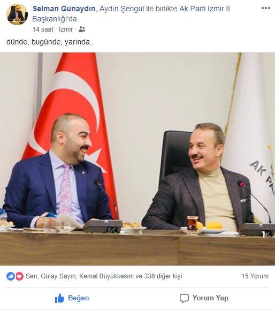Screen dimensions: 275x310
Task: Click the friends audience privacy icon
Action: pyautogui.click(x=82, y=29)
